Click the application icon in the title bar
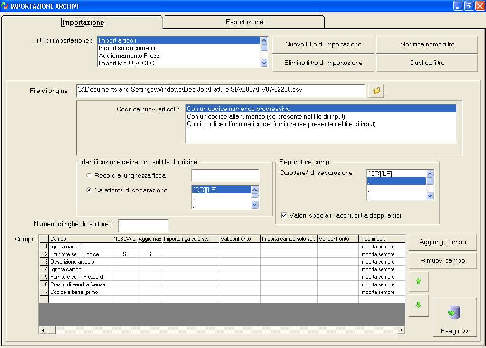Viewport: 486px width, 348px height. (x=5, y=6)
